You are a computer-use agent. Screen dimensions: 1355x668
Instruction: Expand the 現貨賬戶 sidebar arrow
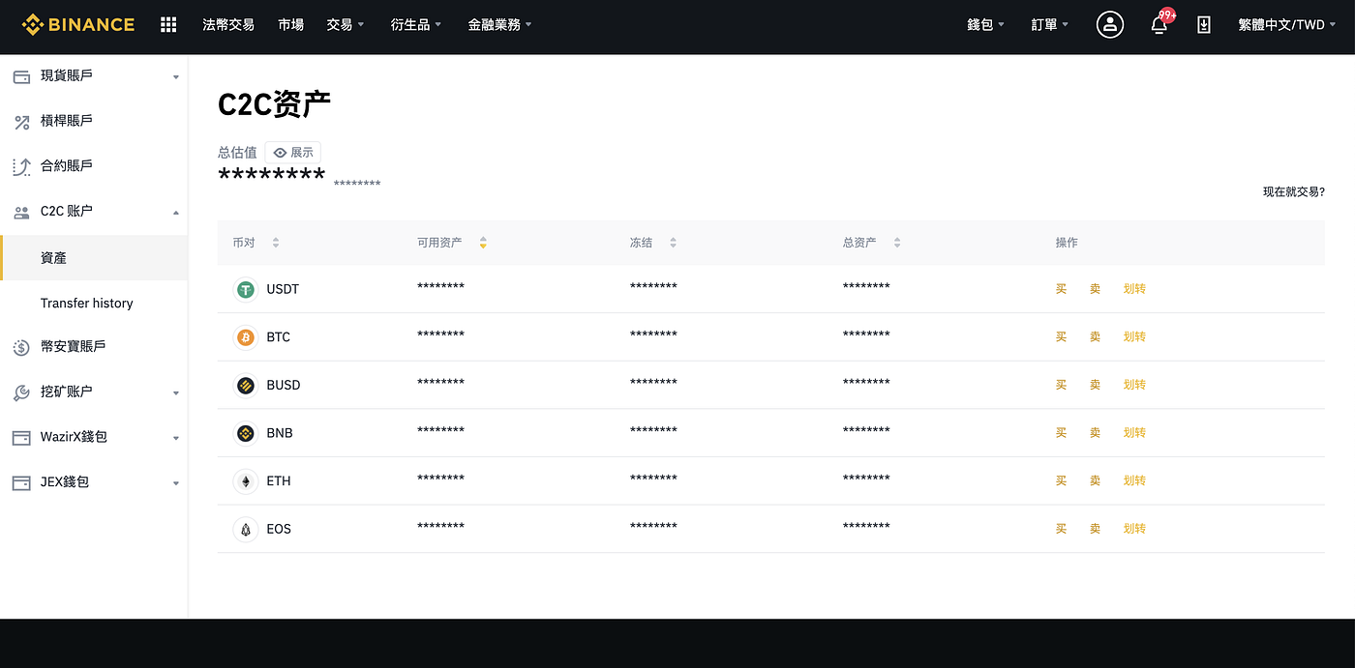(176, 76)
